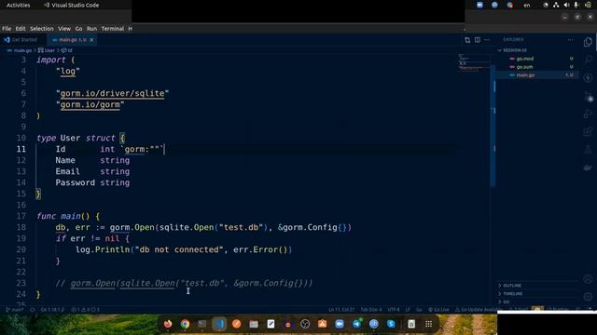Launch Firefox from the dock

[x=168, y=324]
